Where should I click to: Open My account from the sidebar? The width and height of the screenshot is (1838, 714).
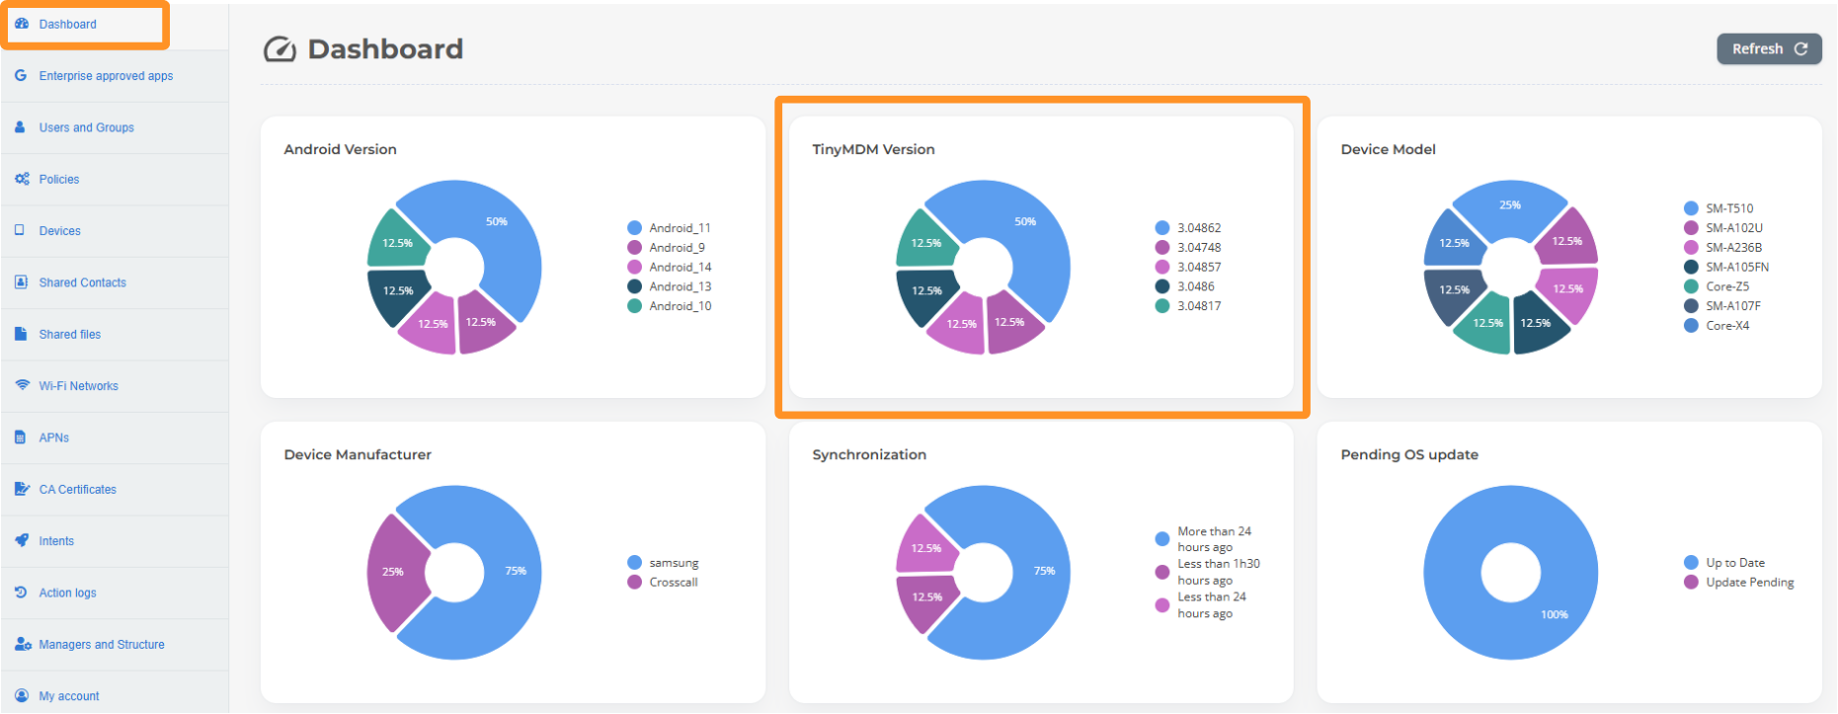[x=69, y=696]
